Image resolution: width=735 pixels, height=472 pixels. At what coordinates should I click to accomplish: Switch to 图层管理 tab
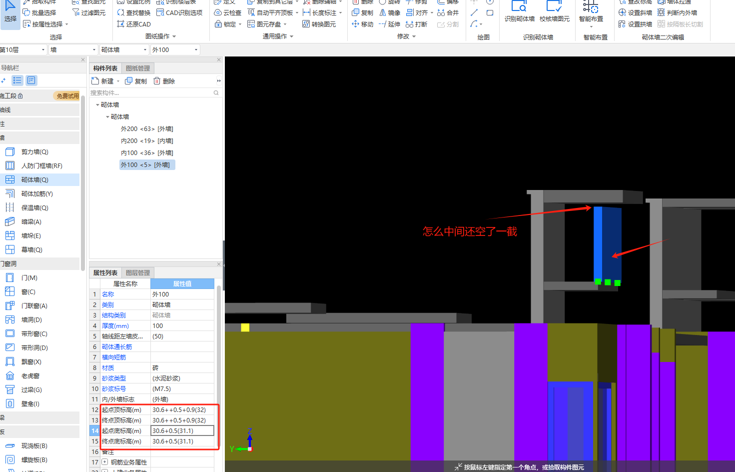click(x=138, y=273)
